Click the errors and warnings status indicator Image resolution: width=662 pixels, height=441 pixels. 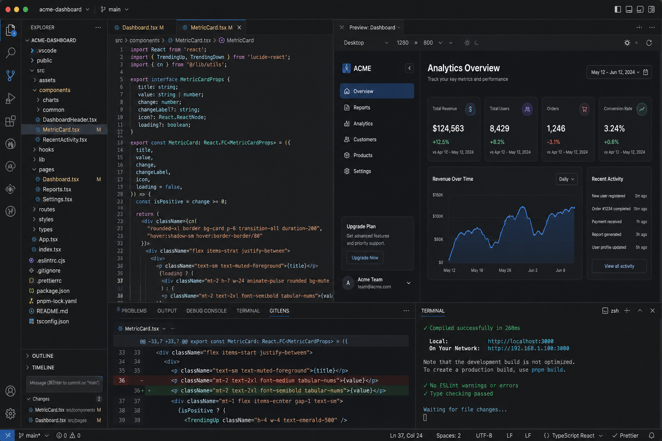tap(69, 435)
